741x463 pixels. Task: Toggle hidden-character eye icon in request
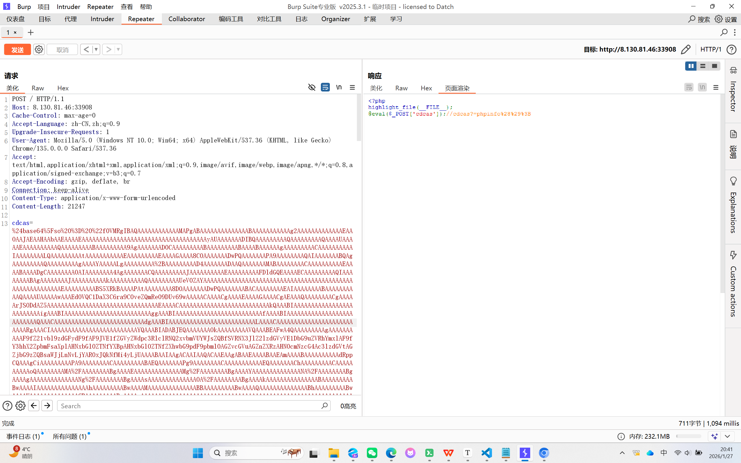(x=312, y=87)
